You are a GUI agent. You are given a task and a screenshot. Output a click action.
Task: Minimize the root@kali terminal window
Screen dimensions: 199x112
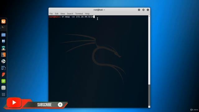139,10
